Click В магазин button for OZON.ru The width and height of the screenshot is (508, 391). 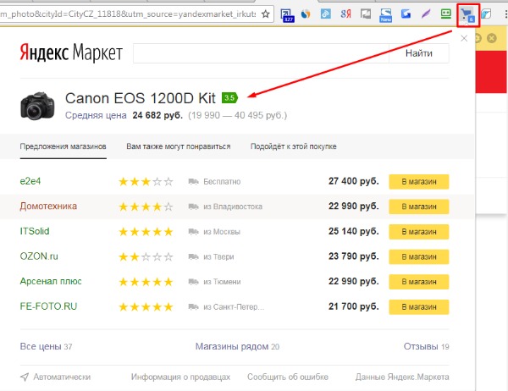tap(419, 256)
